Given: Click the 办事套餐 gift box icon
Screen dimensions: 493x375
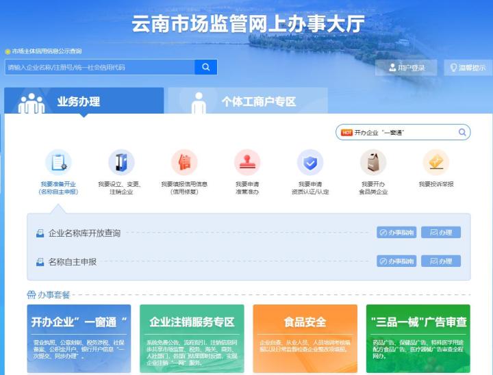Looking at the screenshot, I should (31, 294).
